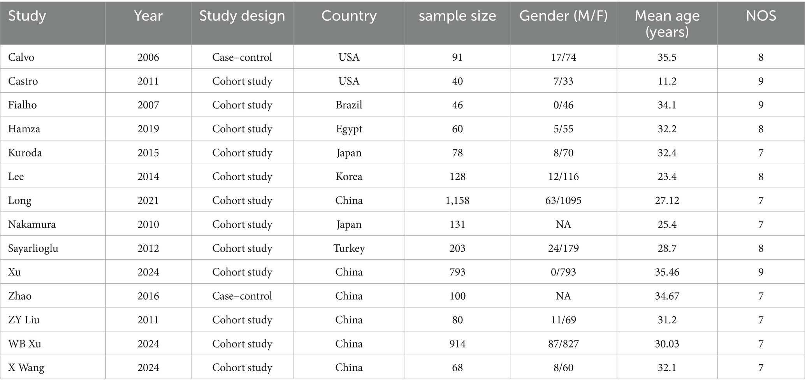
Task: Select the Calvo study name cell
Action: tap(21, 58)
